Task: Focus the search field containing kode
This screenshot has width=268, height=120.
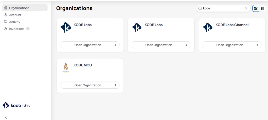Action: 223,8
